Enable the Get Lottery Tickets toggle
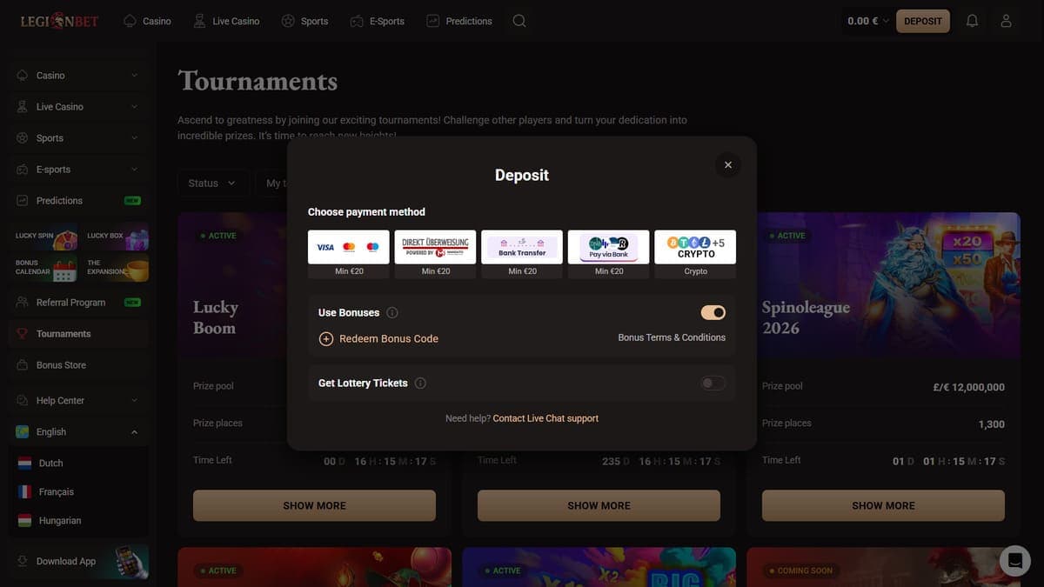Screen dimensions: 1044x587 coord(713,384)
